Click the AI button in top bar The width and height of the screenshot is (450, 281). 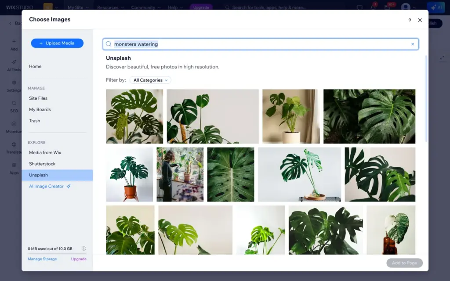(435, 7)
